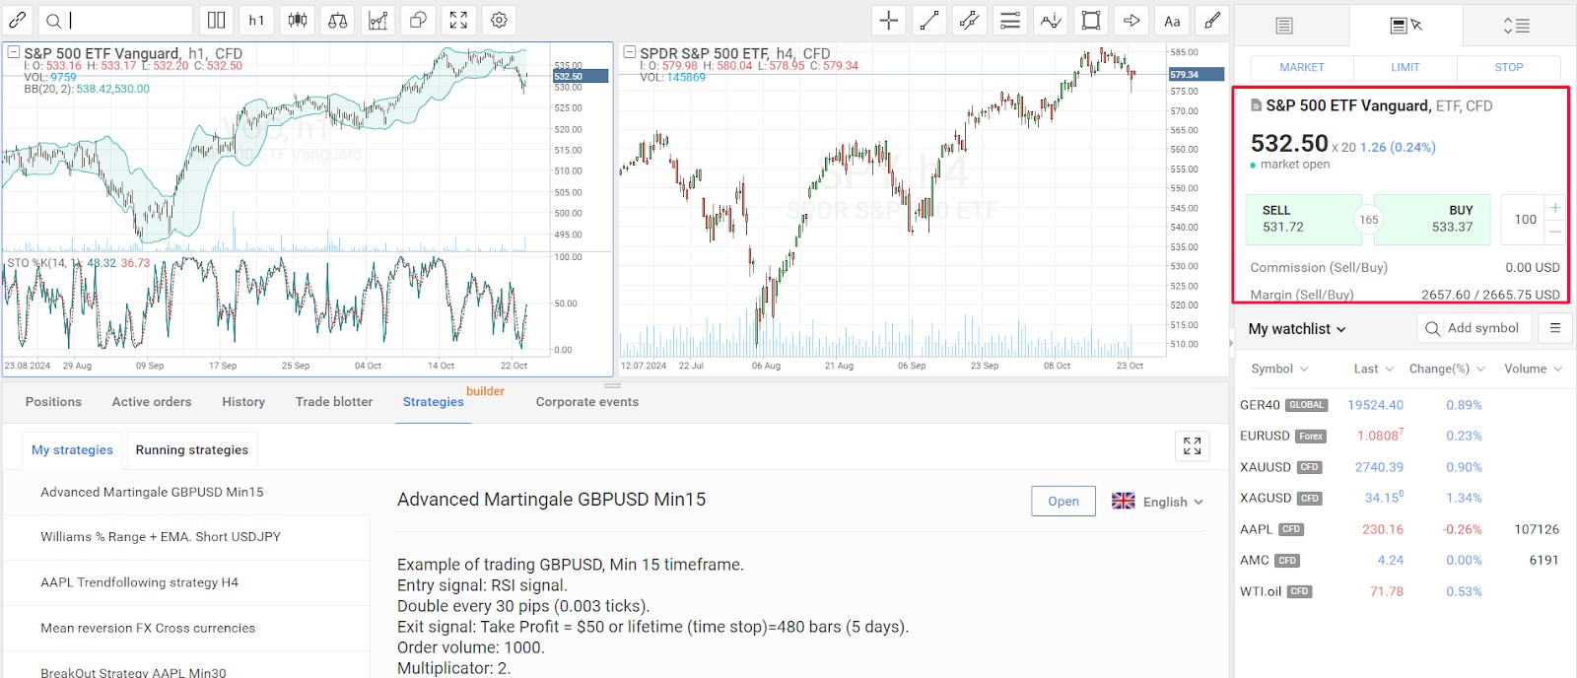
Task: Click the watchlist hamburger menu icon
Action: point(1555,328)
